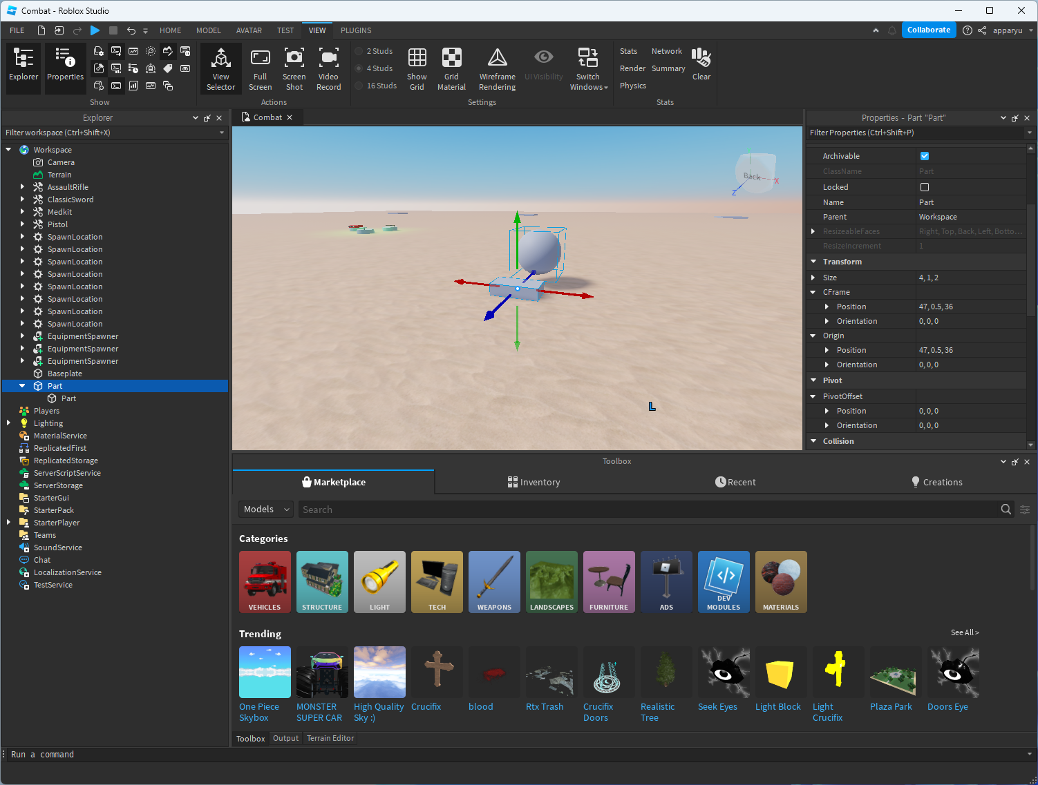Image resolution: width=1038 pixels, height=785 pixels.
Task: Expand the StarterPlayer node
Action: (x=8, y=523)
